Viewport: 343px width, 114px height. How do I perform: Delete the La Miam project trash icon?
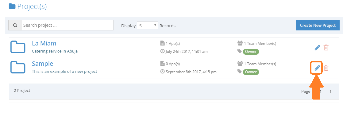pos(326,47)
